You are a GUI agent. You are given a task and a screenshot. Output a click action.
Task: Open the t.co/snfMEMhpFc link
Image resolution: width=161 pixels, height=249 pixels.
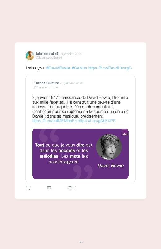pos(54,121)
